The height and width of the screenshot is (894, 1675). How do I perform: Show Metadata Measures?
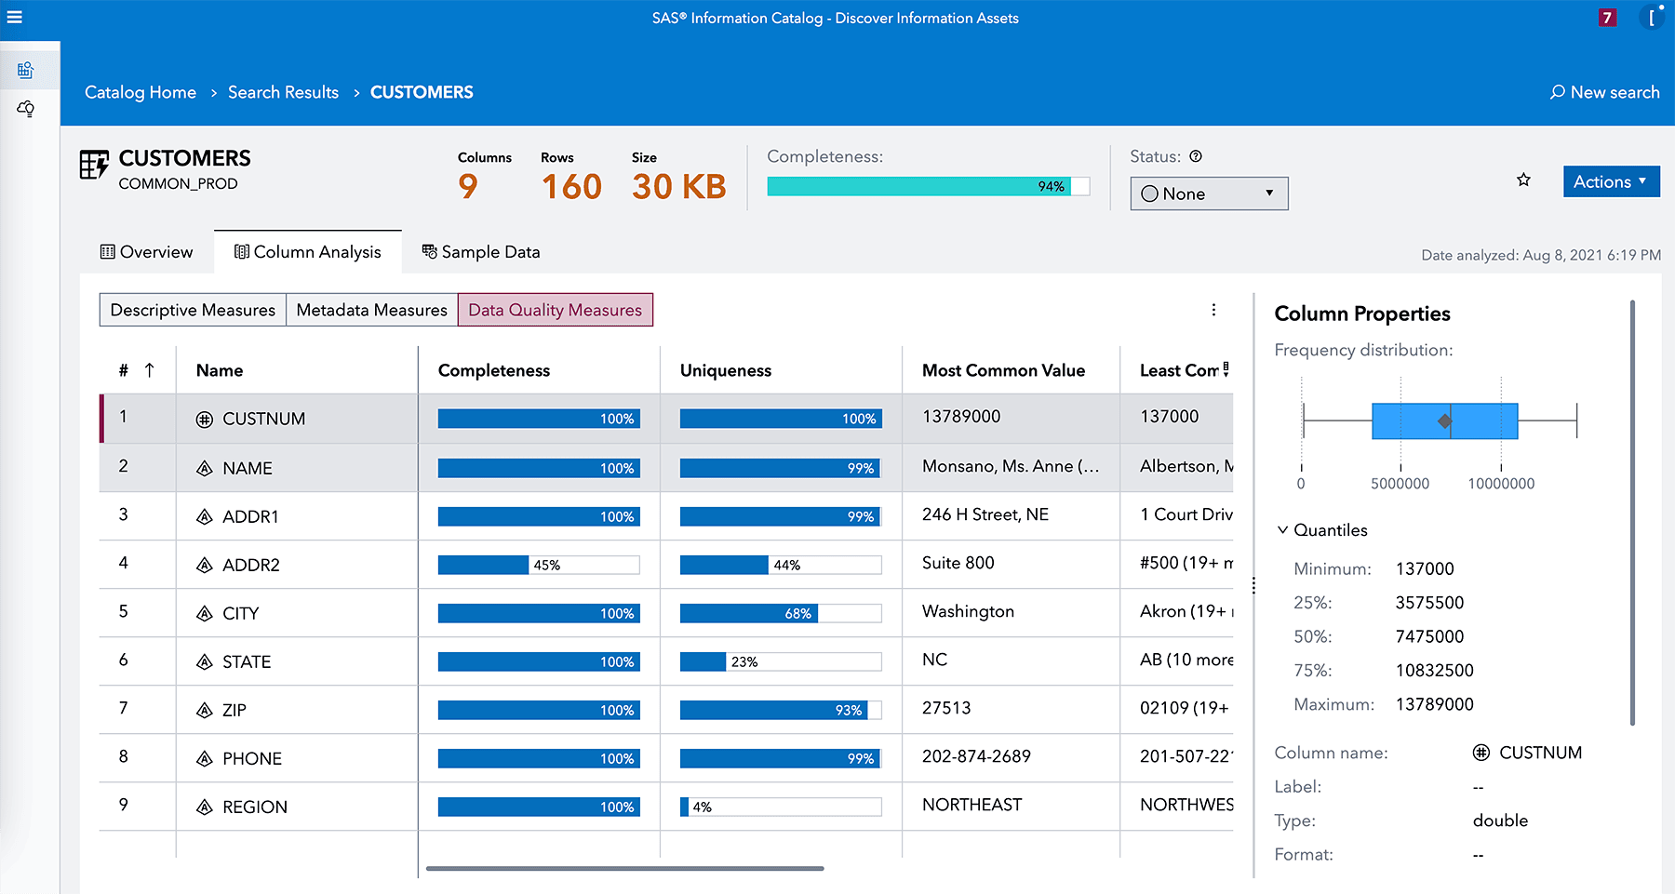[x=371, y=310]
